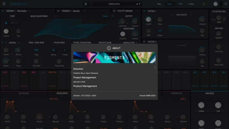This screenshot has width=229, height=129.
Task: Toggle Engine 2 power button
Action: coord(58,11)
